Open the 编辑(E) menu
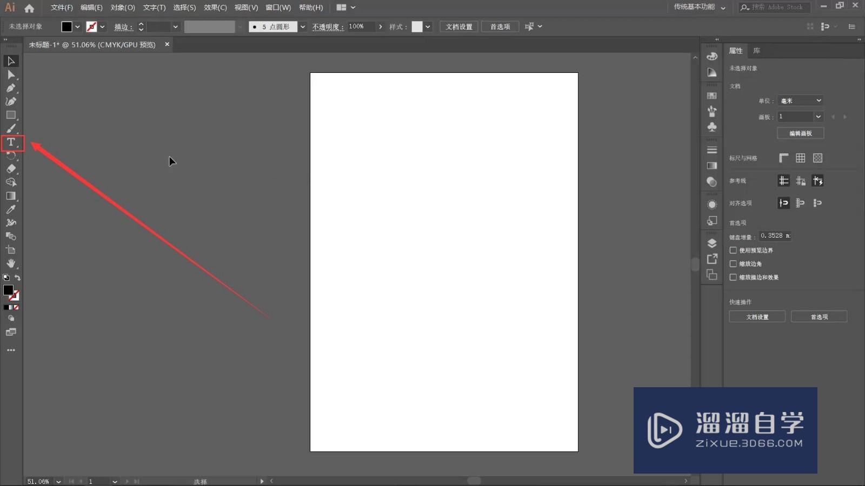Image resolution: width=865 pixels, height=486 pixels. coord(91,8)
